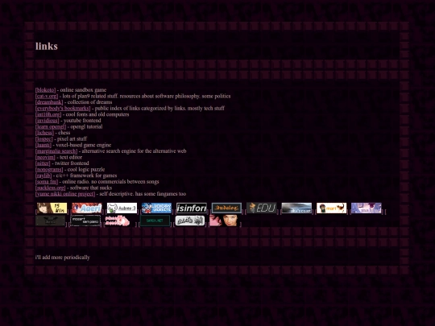Image resolution: width=435 pixels, height=326 pixels.
Task: Click the dark winged badge
Action: [x=51, y=221]
